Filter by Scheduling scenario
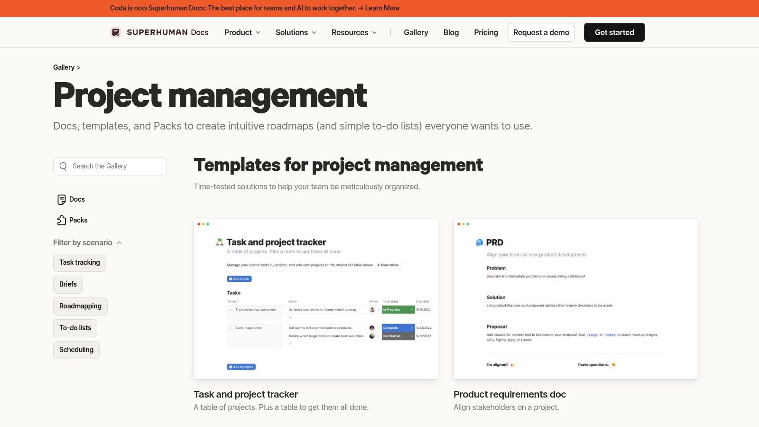 pyautogui.click(x=76, y=350)
